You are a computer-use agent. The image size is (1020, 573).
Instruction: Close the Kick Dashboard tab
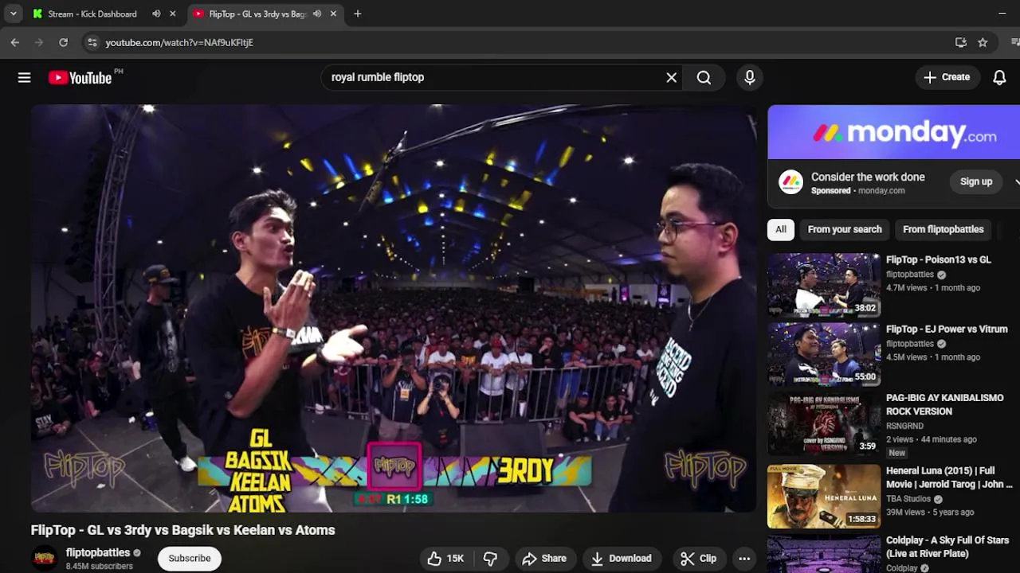pyautogui.click(x=172, y=14)
